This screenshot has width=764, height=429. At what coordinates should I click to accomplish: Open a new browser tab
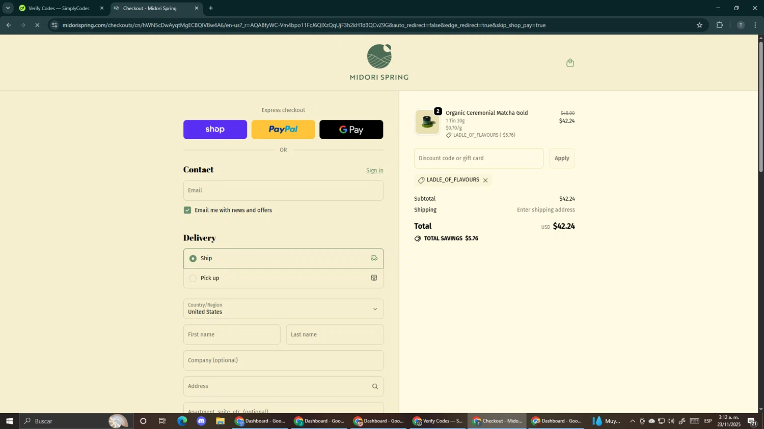(211, 8)
